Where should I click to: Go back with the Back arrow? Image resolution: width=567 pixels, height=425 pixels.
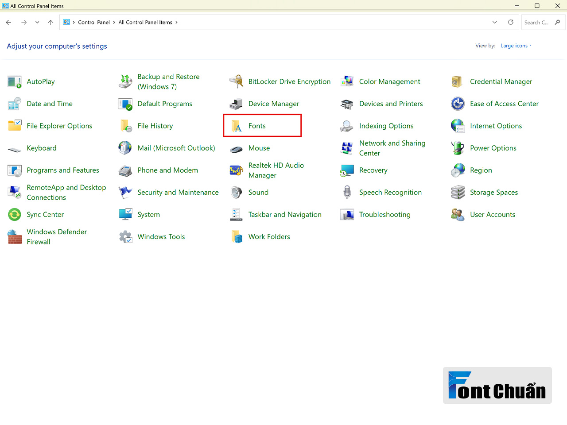pos(8,22)
